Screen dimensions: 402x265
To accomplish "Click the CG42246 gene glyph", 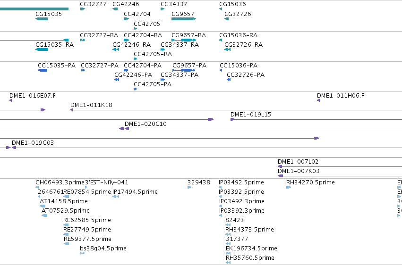I will (x=115, y=9).
